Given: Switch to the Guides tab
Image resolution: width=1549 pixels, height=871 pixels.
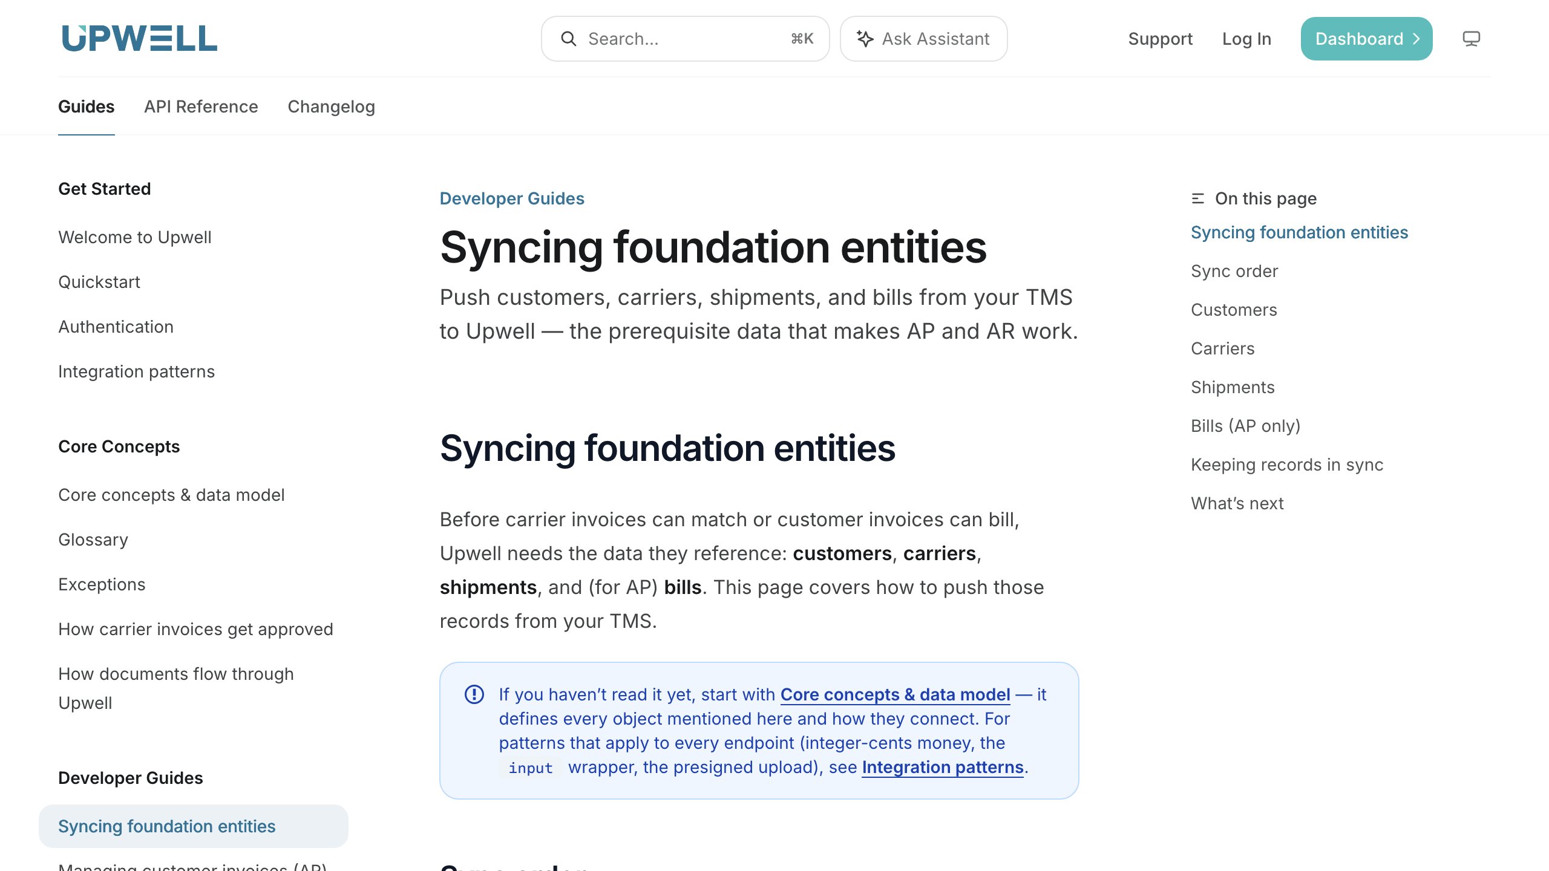Looking at the screenshot, I should coord(86,106).
